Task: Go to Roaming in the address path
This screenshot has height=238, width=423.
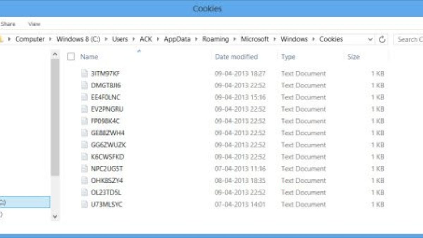Action: (x=215, y=39)
